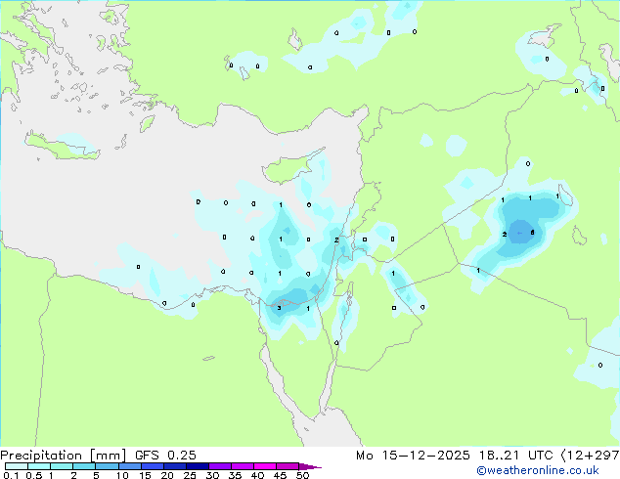The image size is (620, 479).
Task: Open the weatheronline.co.uk copyright link
Action: 537,470
